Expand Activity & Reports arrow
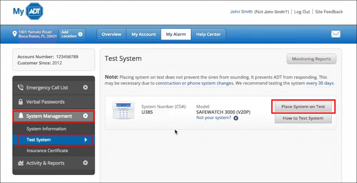Screen dimensions: 357x183 [85, 163]
